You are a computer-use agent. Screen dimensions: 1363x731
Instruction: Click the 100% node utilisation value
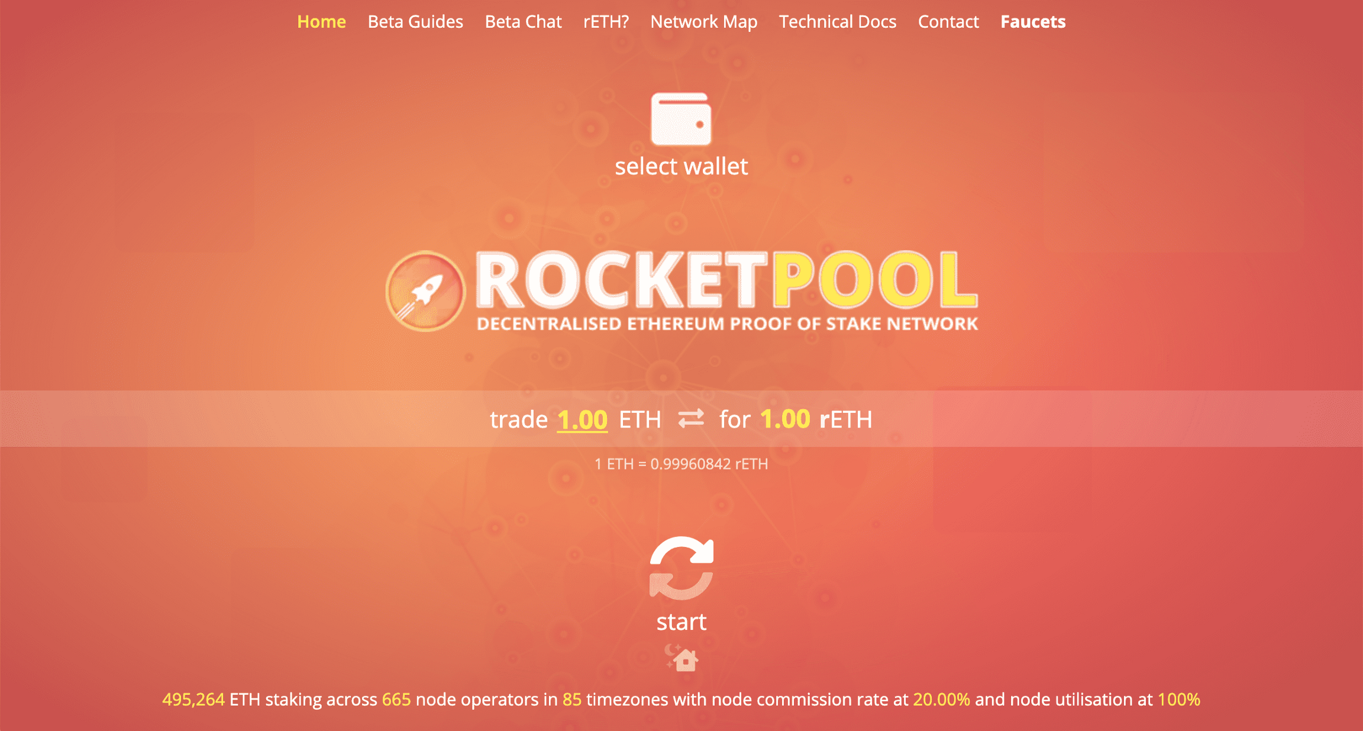1179,700
